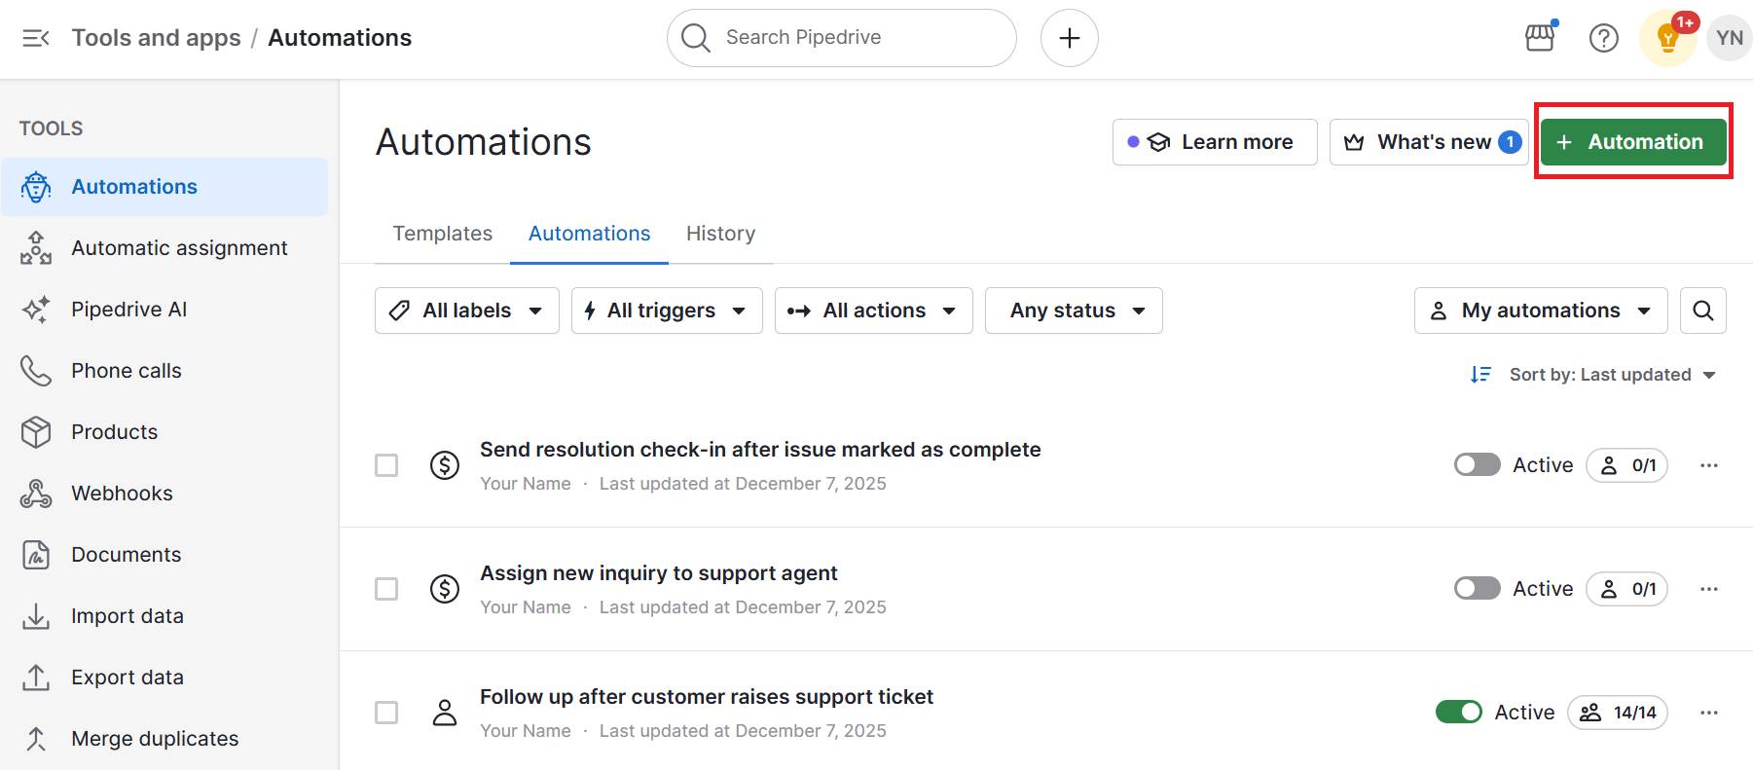The image size is (1753, 770).
Task: Open more options for Assign new inquiry
Action: [1709, 589]
